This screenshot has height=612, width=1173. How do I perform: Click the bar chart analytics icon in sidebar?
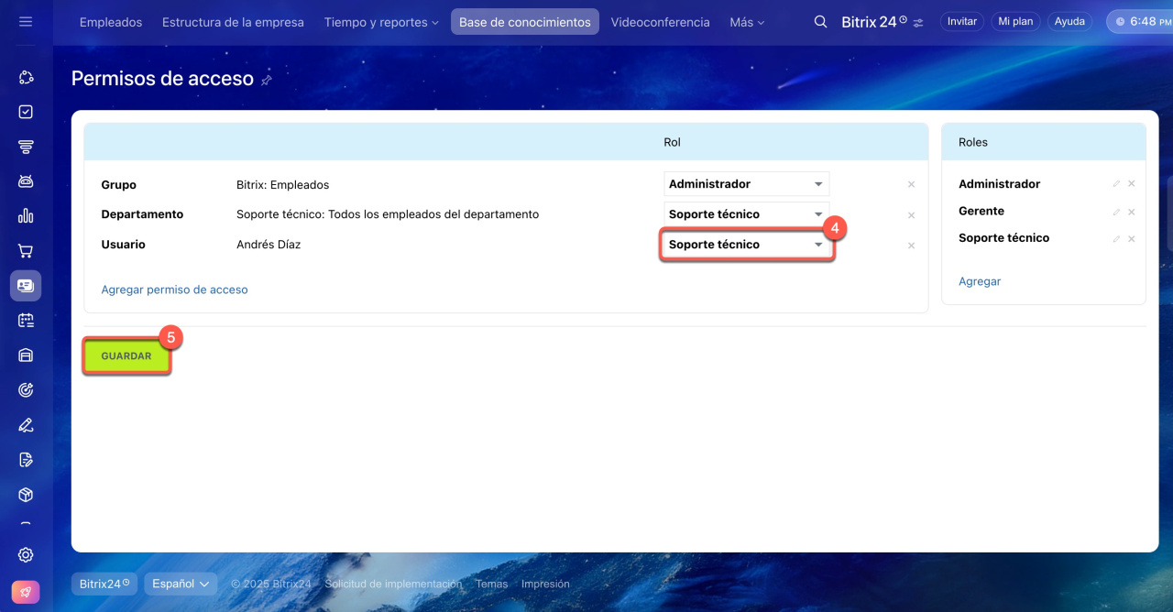[x=26, y=216]
